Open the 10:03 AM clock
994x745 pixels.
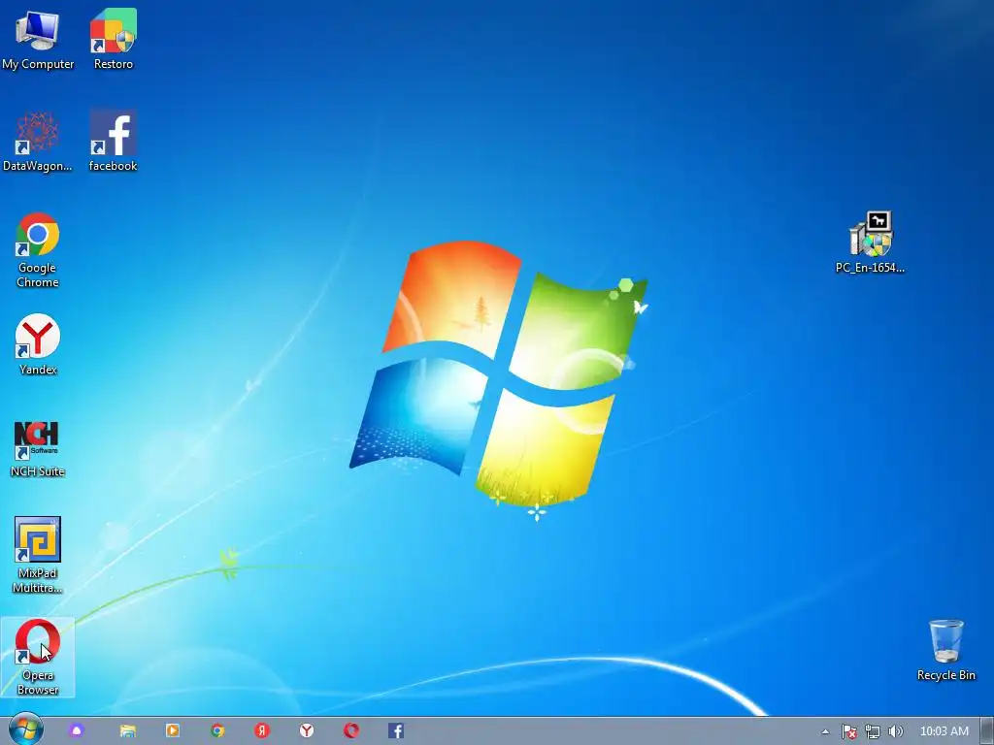[x=944, y=731]
